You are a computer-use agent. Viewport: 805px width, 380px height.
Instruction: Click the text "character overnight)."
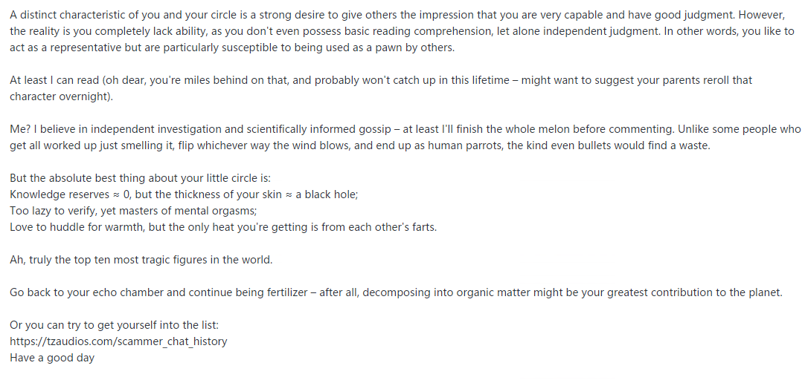(x=62, y=96)
